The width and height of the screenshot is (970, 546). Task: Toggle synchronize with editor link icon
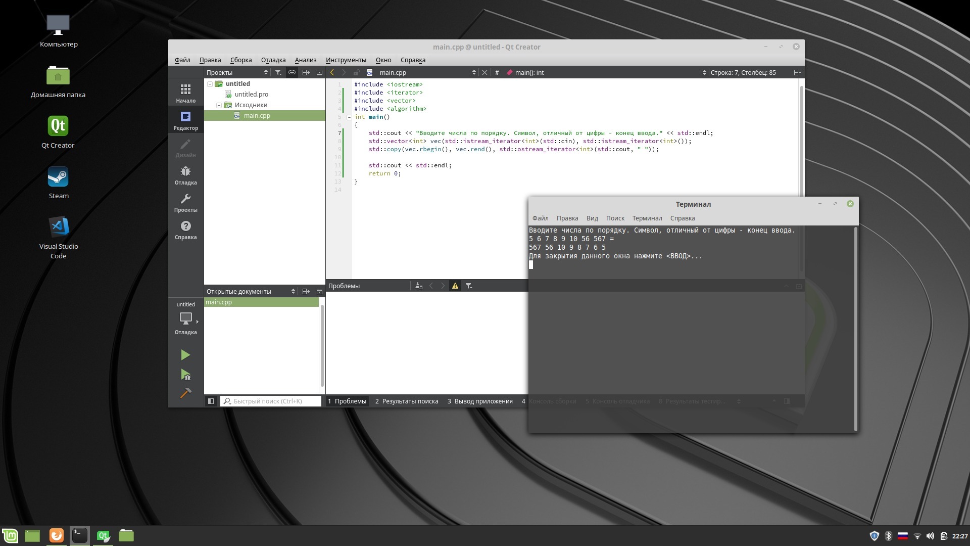pos(292,73)
